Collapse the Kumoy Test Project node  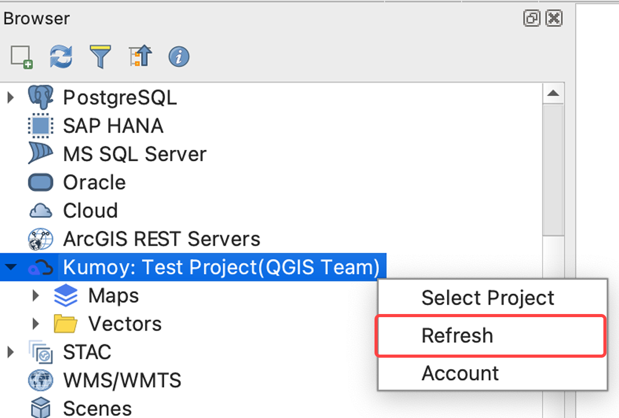10,267
